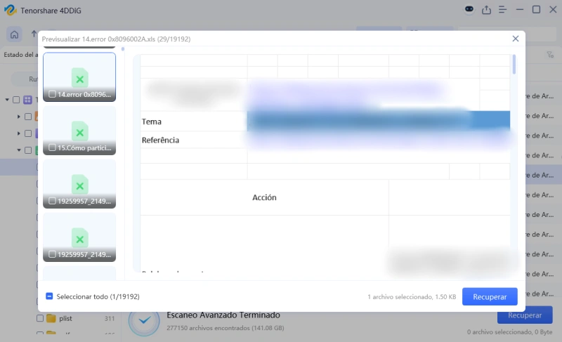Select the 15.Cómo partici thumbnail
The width and height of the screenshot is (562, 342).
[79, 131]
